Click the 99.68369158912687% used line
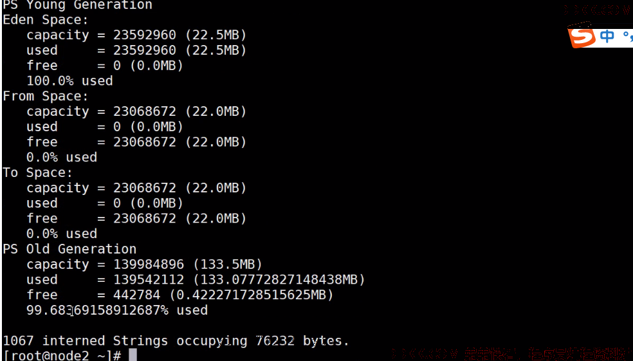The height and width of the screenshot is (361, 633). click(x=117, y=310)
